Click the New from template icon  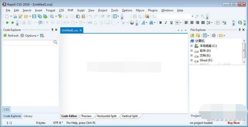coord(15,16)
